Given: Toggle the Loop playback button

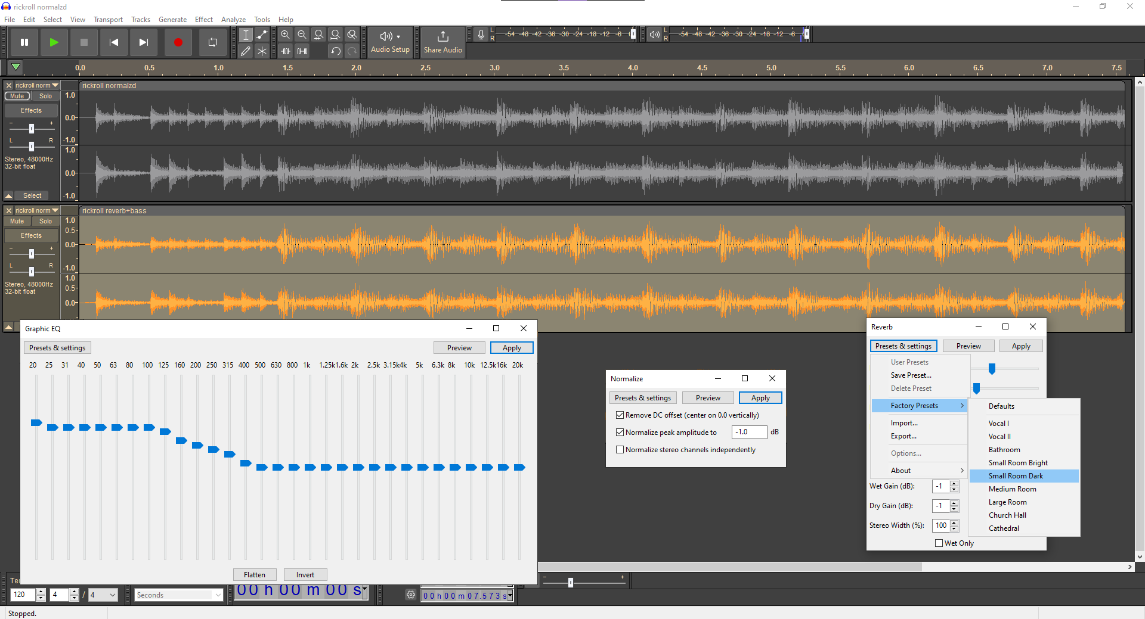Looking at the screenshot, I should pyautogui.click(x=212, y=42).
